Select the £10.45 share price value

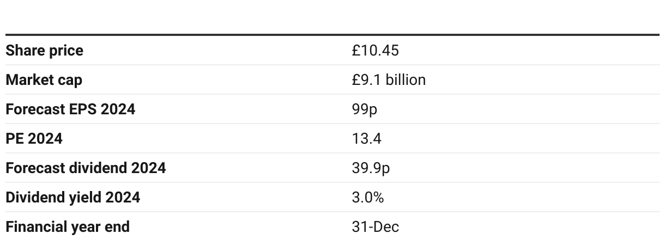click(375, 51)
